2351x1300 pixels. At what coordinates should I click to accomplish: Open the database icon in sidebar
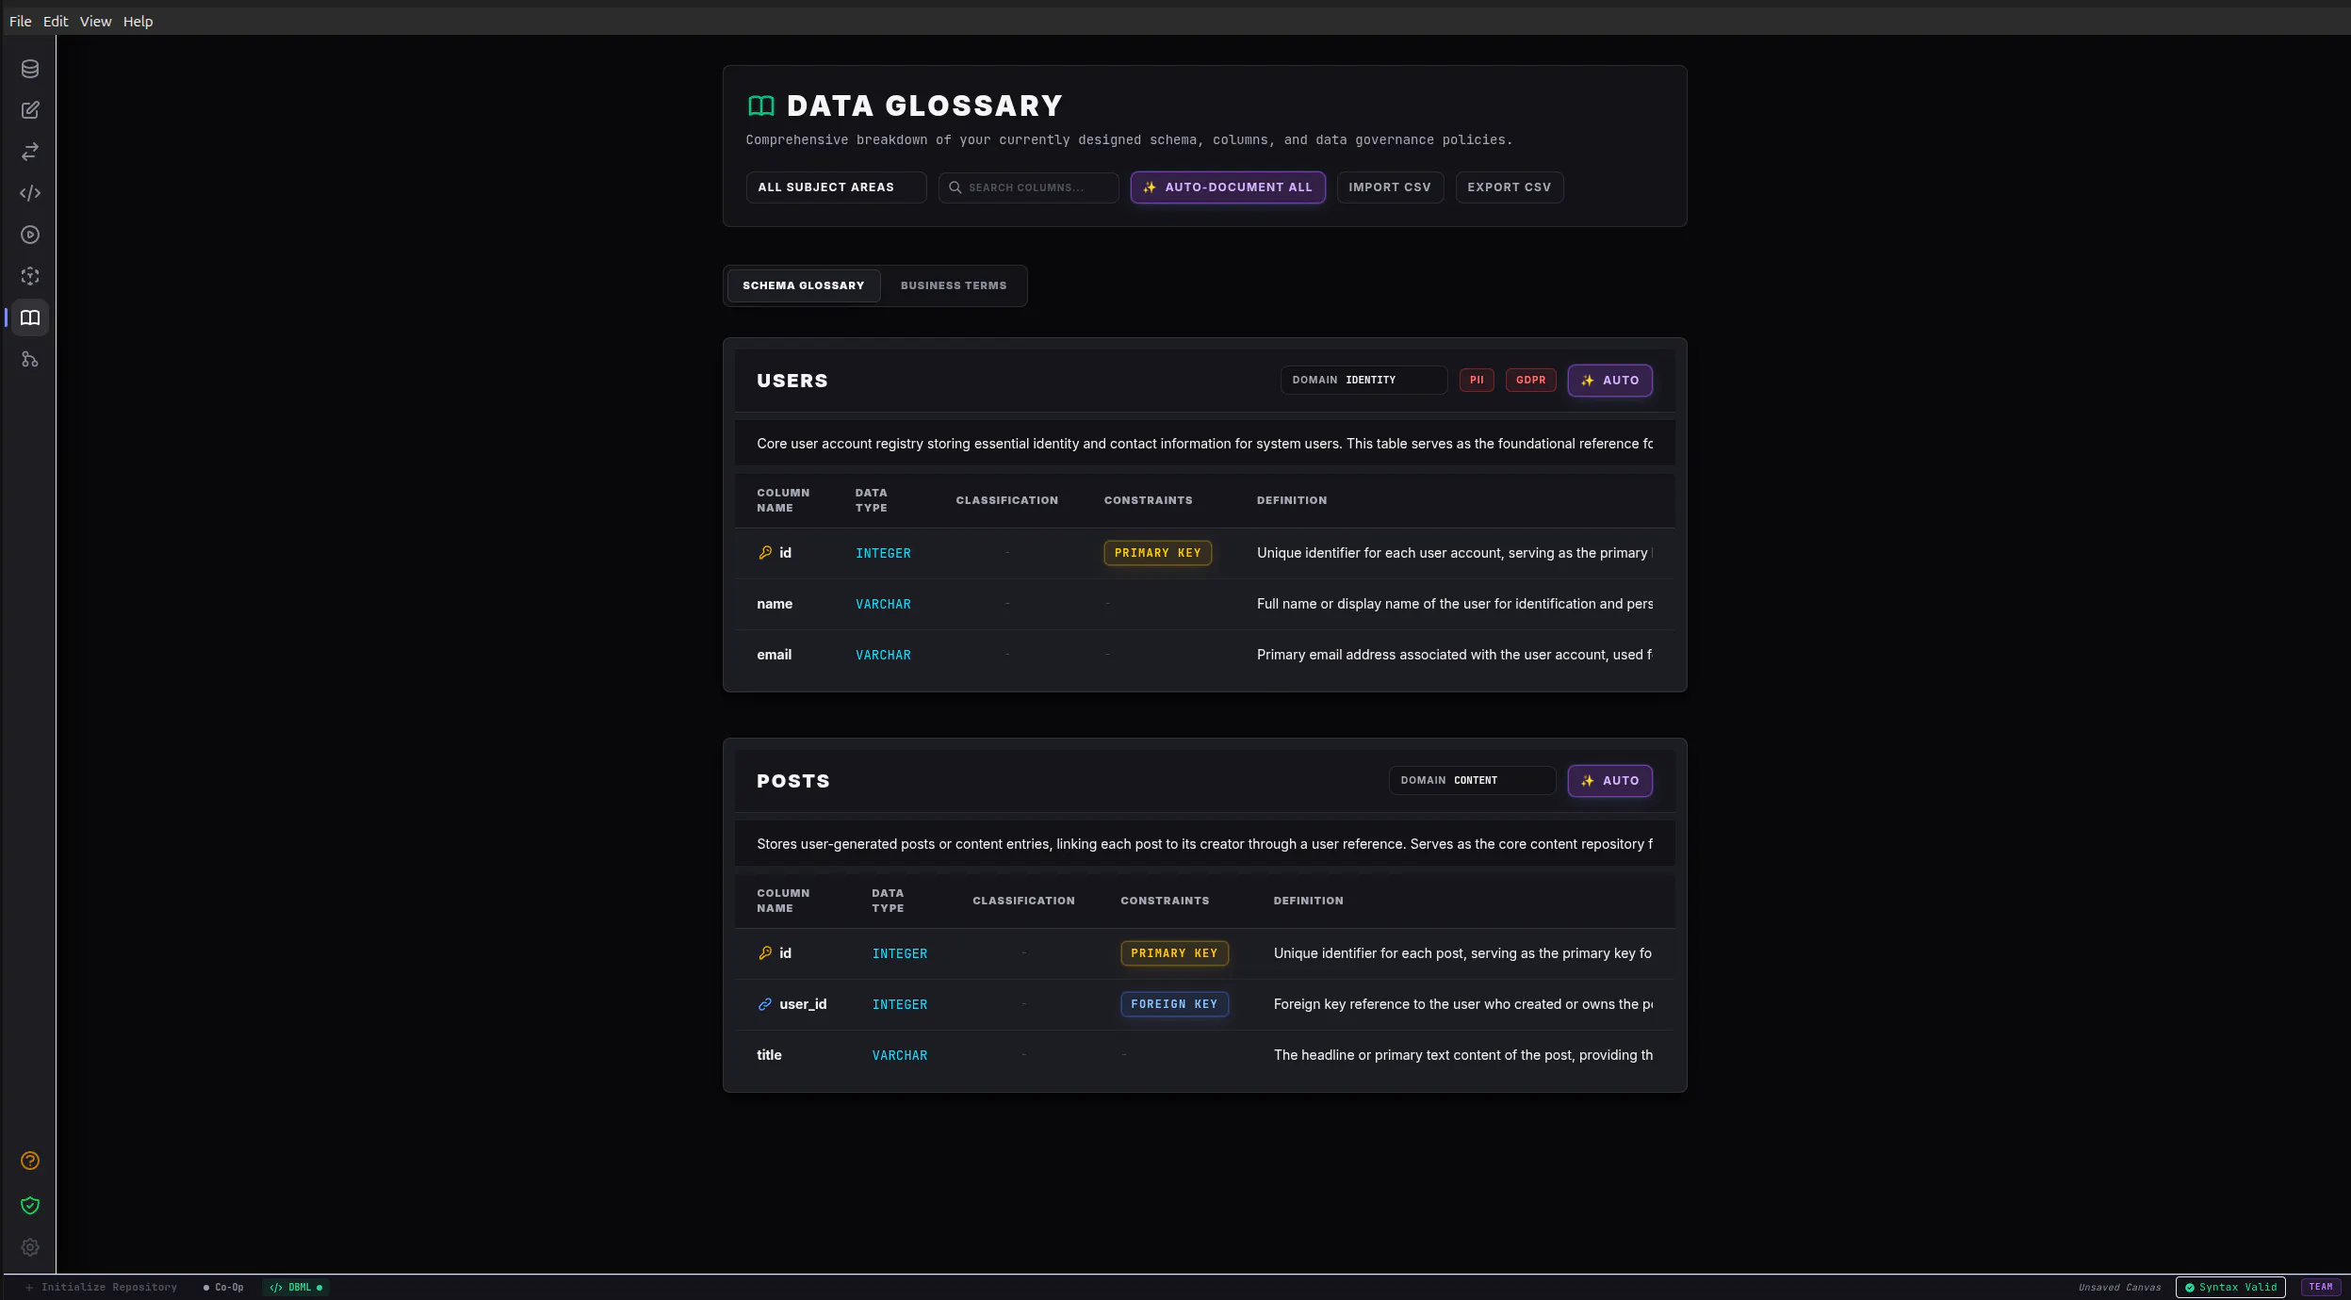(x=30, y=69)
